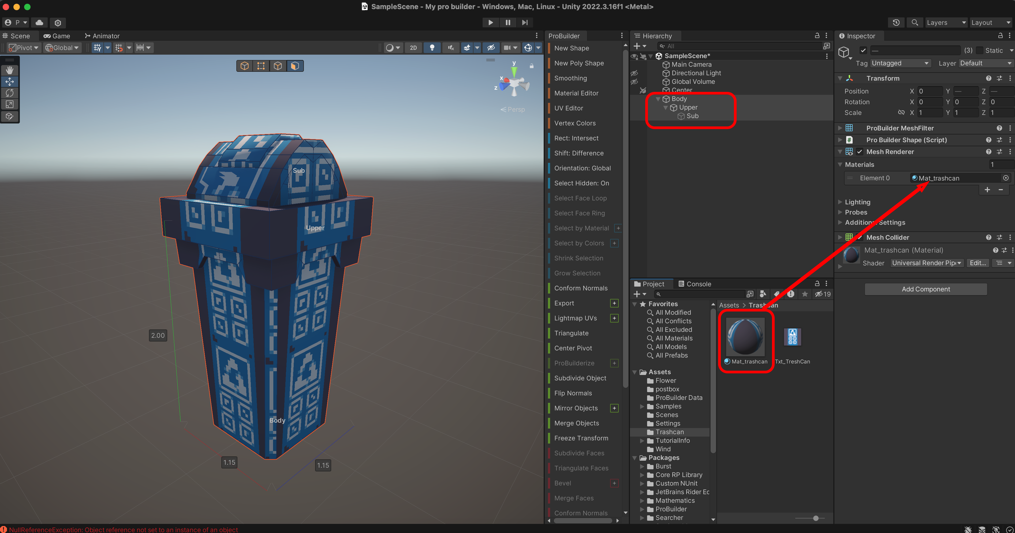Click New Shape in ProBuilder panel
Image resolution: width=1015 pixels, height=533 pixels.
point(571,48)
